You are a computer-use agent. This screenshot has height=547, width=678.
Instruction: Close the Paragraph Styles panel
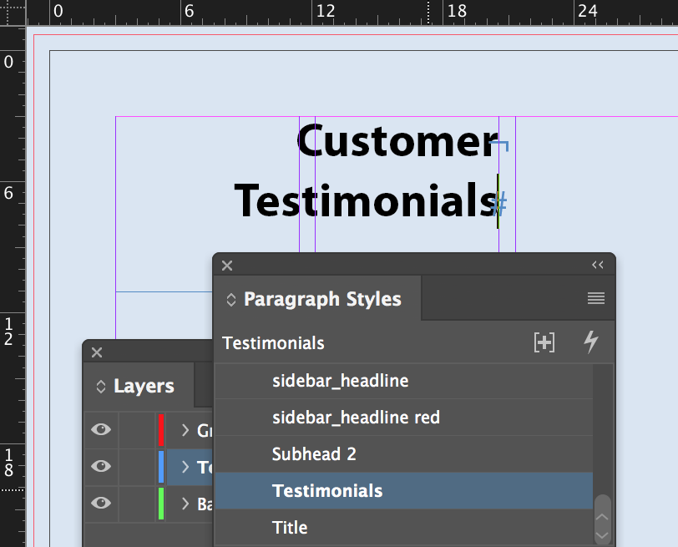coord(227,266)
